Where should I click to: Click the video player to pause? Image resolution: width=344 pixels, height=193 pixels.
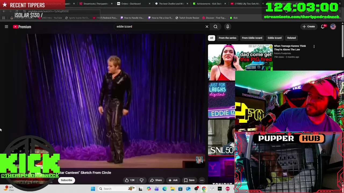pyautogui.click(x=116, y=101)
